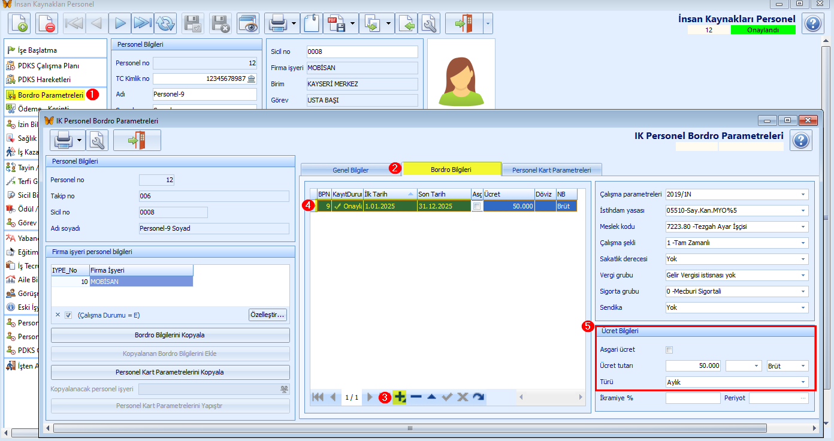This screenshot has height=441, width=834.
Task: Click the wrench settings icon in Bordro dialog toolbar
Action: (98, 140)
